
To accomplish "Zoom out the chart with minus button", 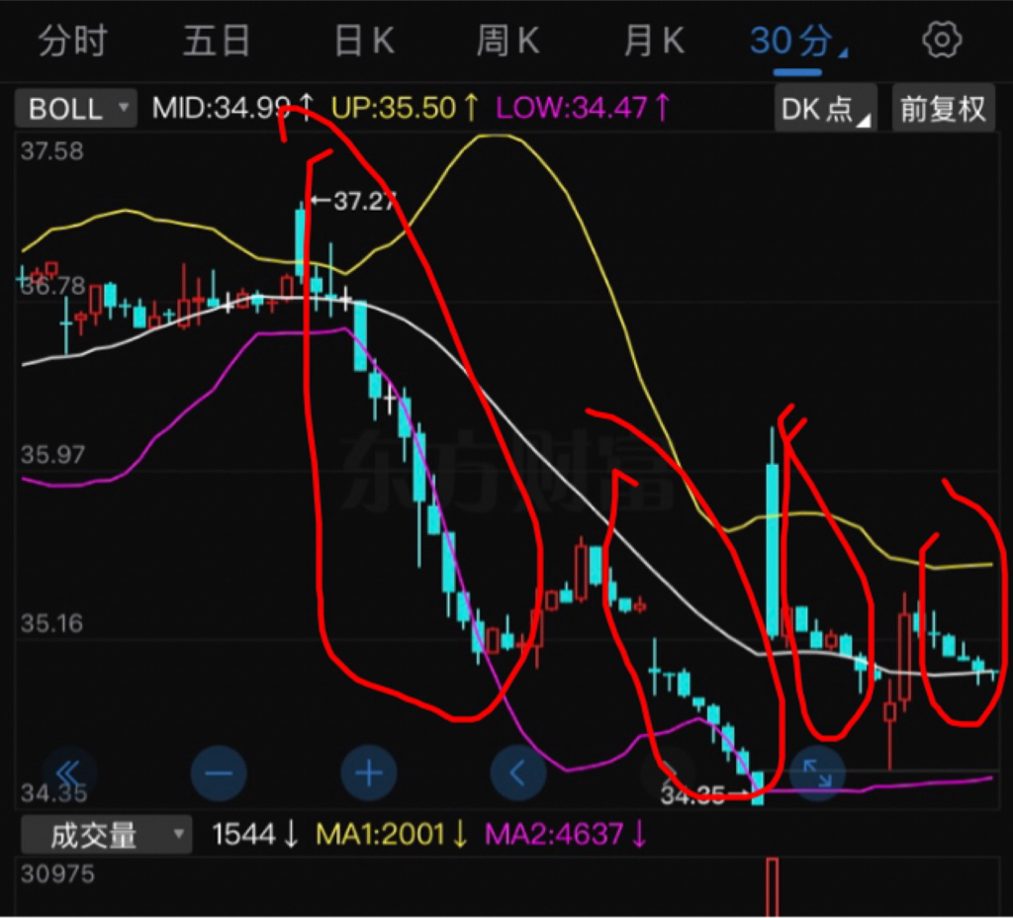I will 219,774.
